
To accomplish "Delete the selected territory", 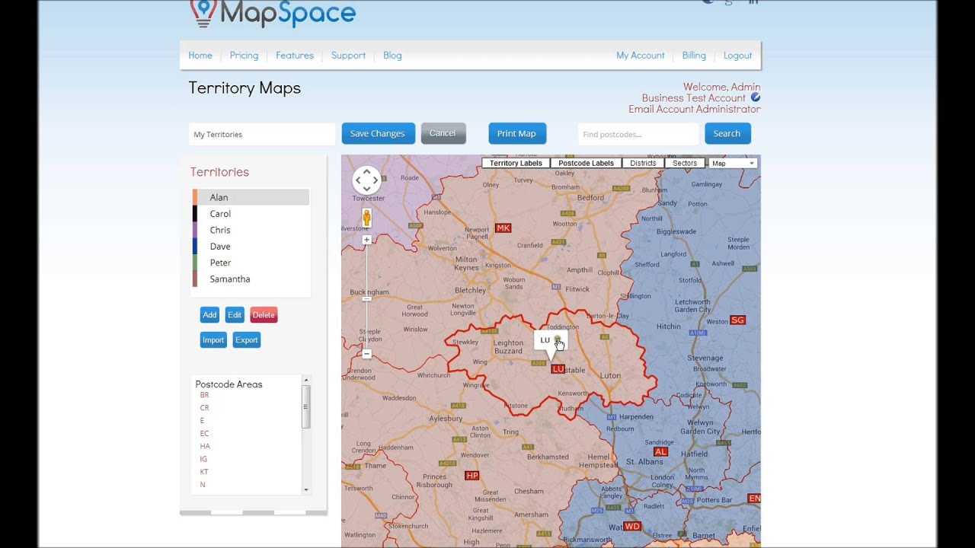I will [264, 315].
